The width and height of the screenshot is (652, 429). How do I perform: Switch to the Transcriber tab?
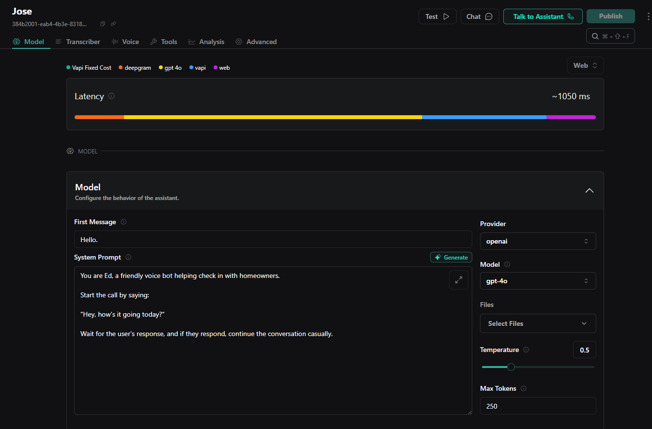pos(78,42)
